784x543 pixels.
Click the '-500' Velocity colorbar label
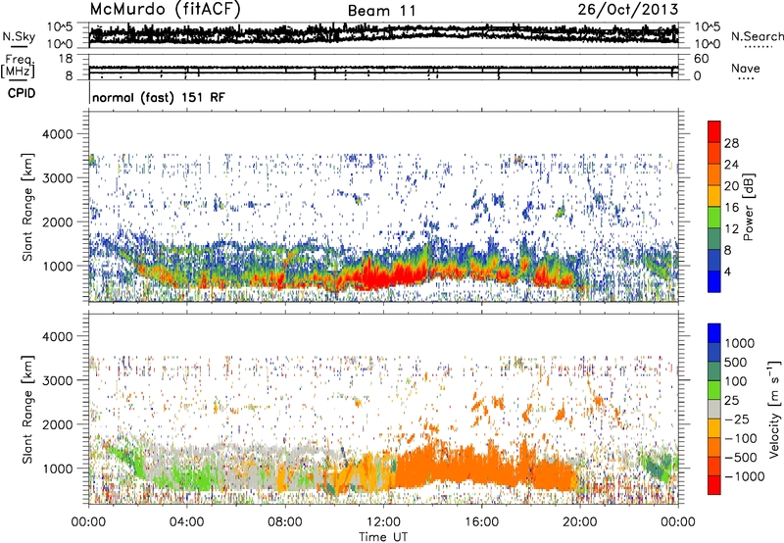point(740,458)
